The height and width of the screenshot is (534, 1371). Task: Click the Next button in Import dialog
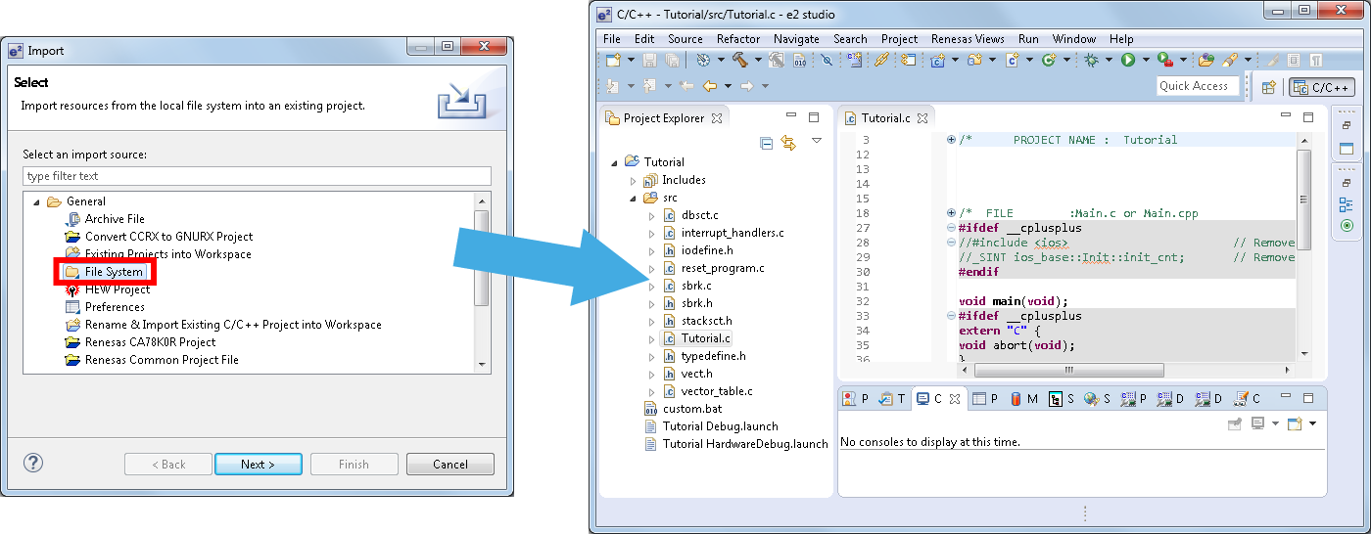[259, 465]
